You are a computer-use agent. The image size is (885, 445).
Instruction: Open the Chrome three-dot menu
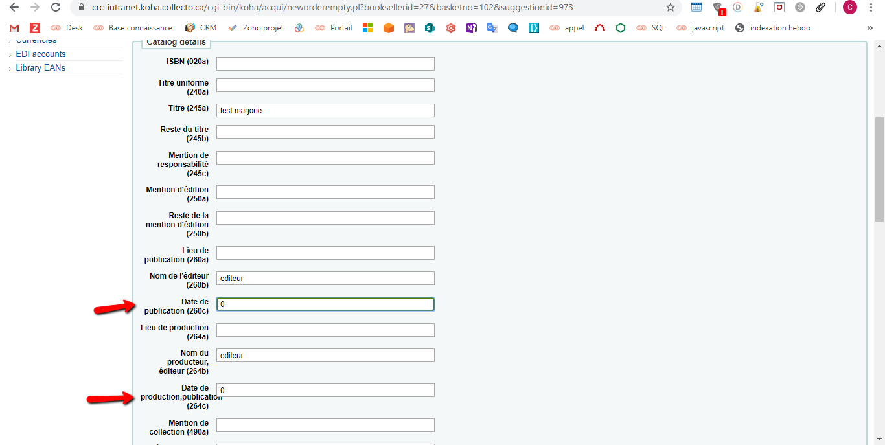[x=871, y=8]
